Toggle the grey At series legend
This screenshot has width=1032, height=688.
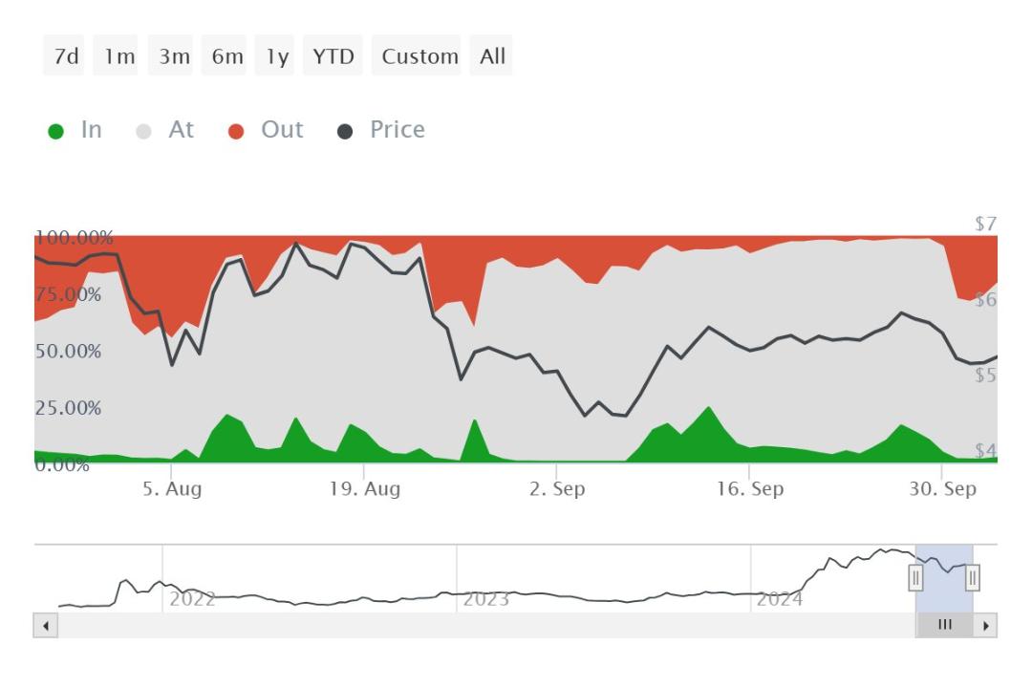(x=164, y=130)
